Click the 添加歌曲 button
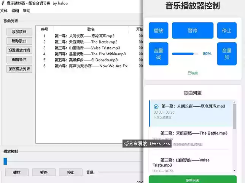Viewport: 245px width, 183px height. click(x=19, y=32)
